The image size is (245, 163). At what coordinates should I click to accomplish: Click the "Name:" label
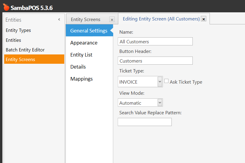click(x=126, y=32)
